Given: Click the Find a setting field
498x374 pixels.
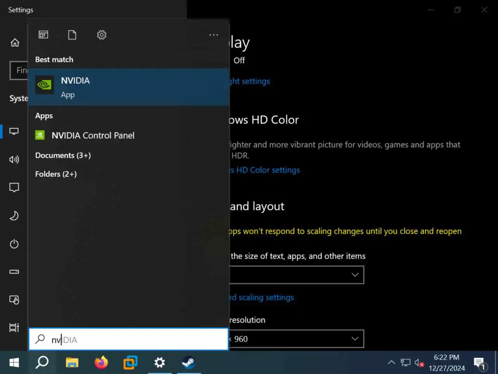Looking at the screenshot, I should pyautogui.click(x=19, y=71).
